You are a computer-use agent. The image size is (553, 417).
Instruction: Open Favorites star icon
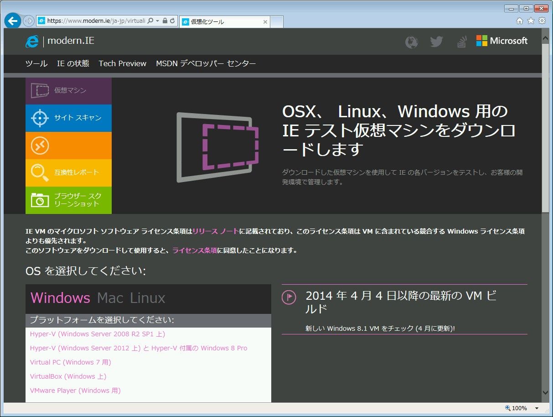point(531,21)
